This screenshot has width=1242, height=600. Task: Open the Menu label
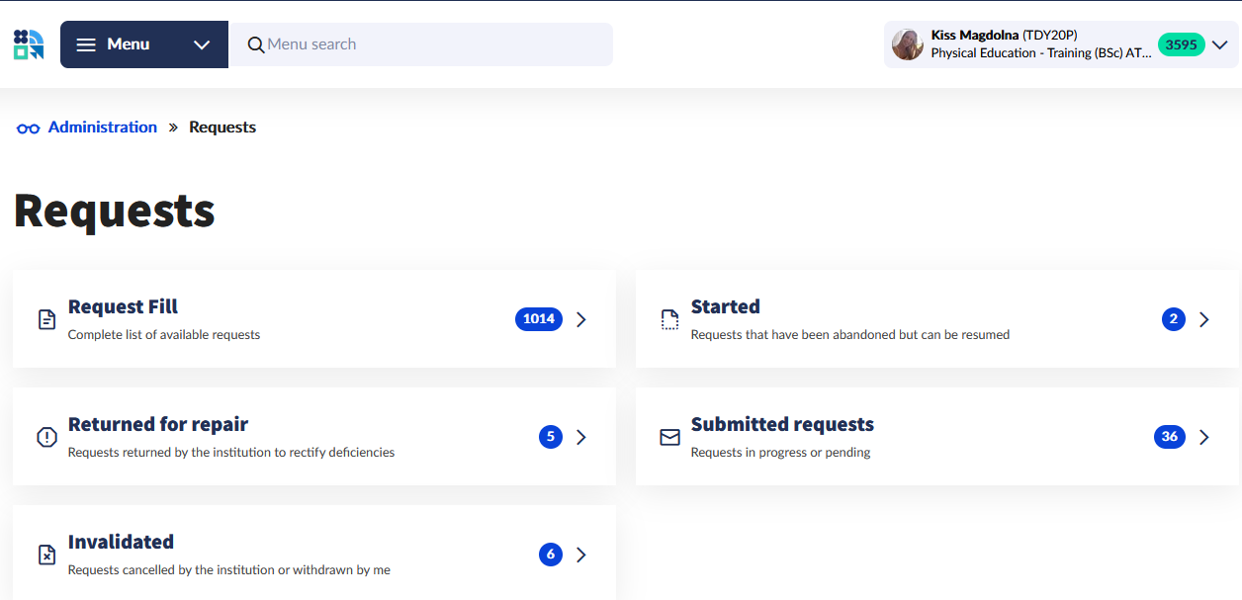pyautogui.click(x=129, y=44)
